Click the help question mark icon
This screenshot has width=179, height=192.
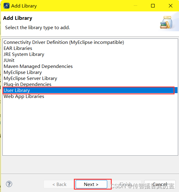tap(9, 184)
